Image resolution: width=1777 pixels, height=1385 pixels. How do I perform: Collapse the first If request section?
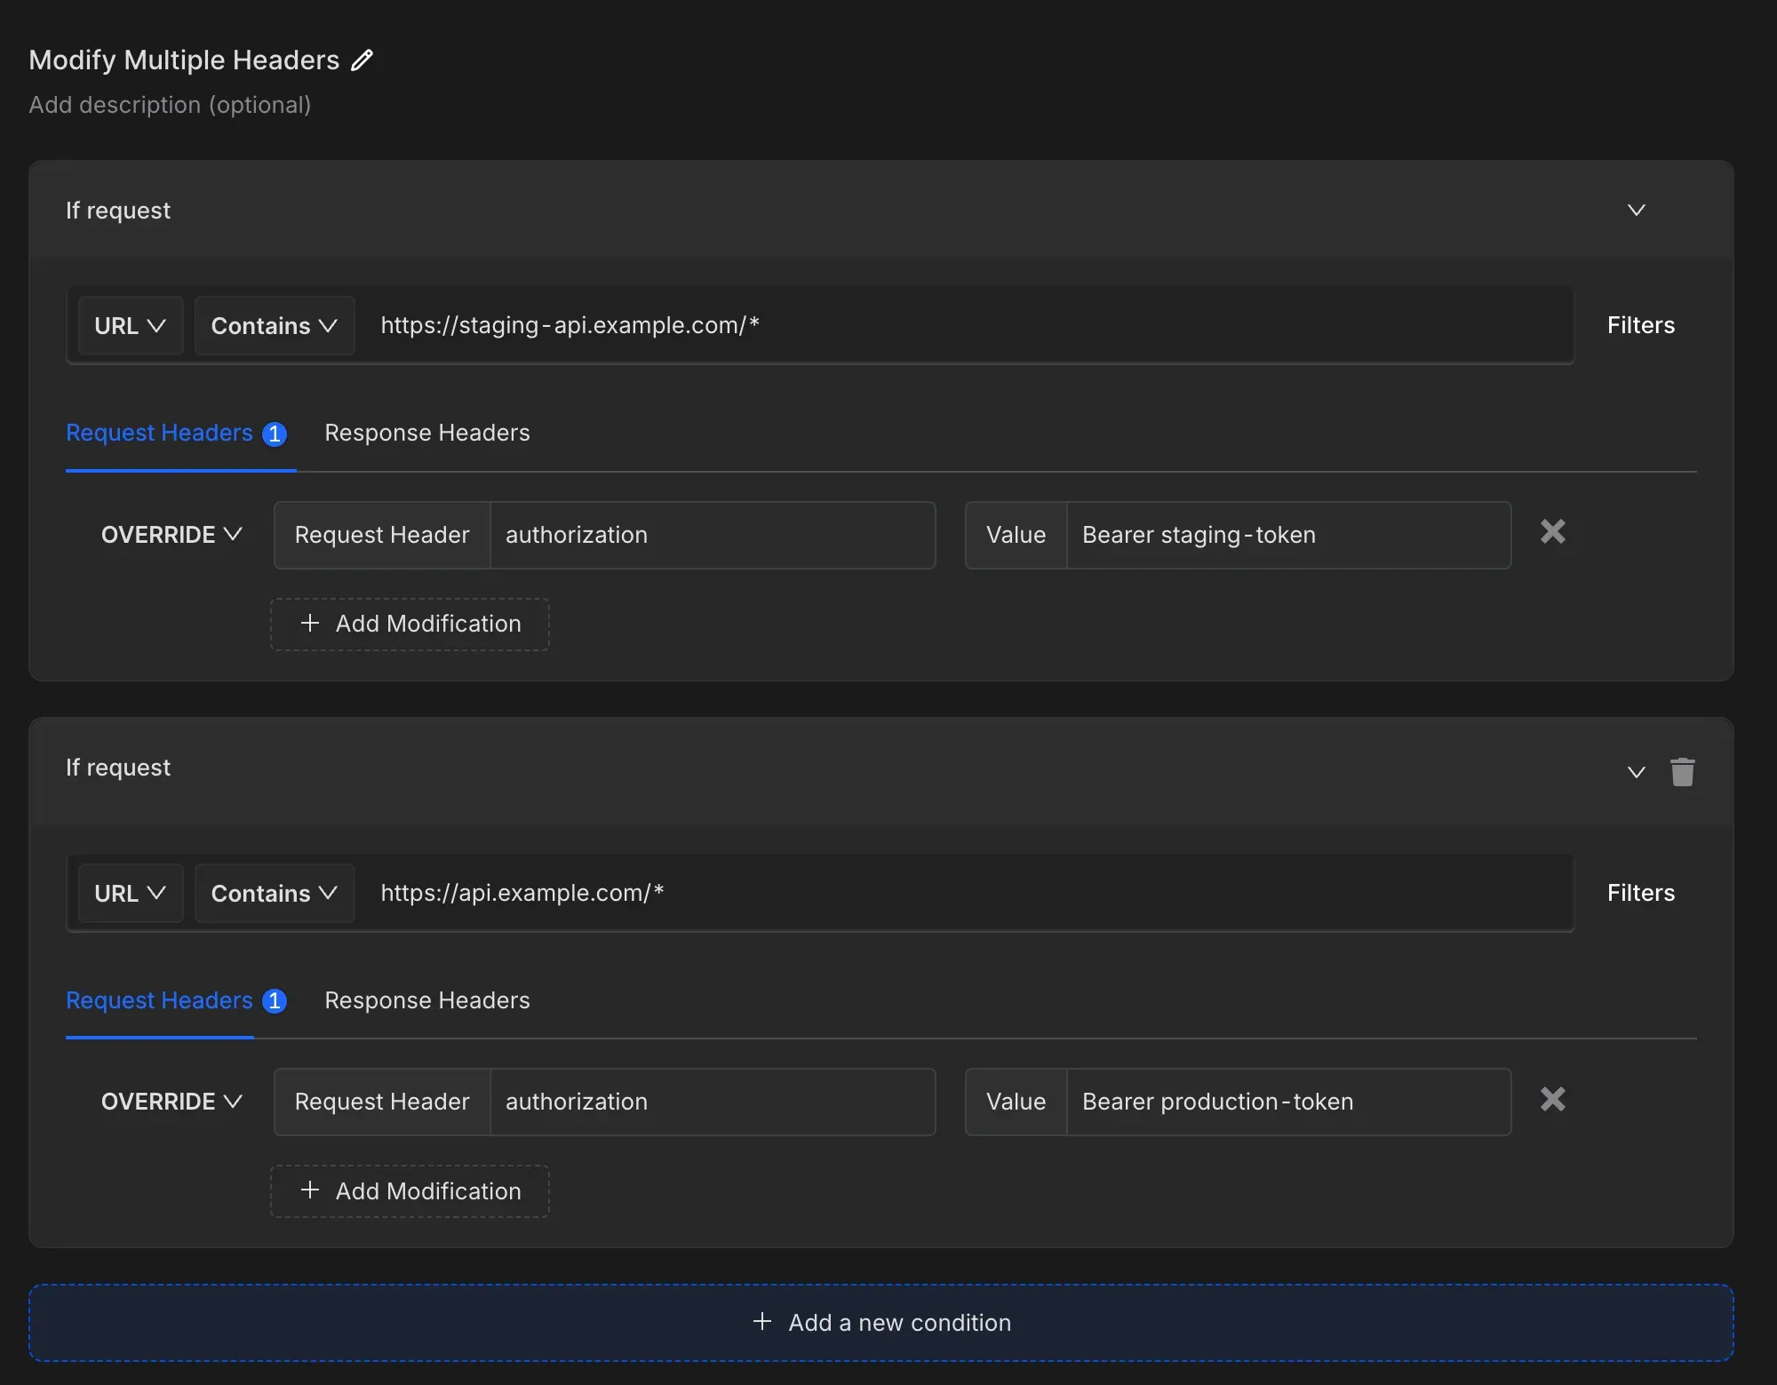1636,211
